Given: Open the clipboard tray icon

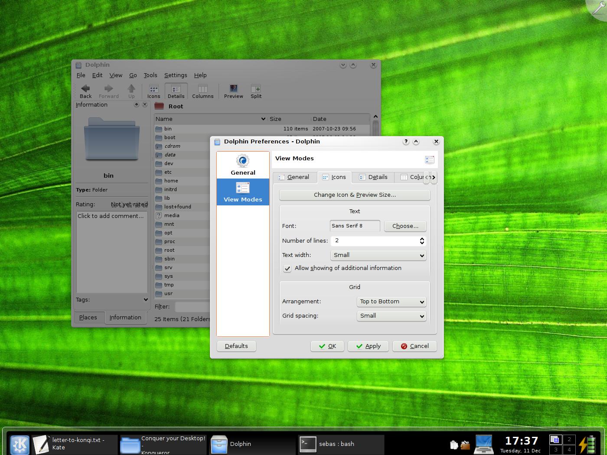Looking at the screenshot, I should tap(454, 445).
